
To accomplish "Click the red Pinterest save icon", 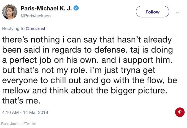I will [179, 113].
